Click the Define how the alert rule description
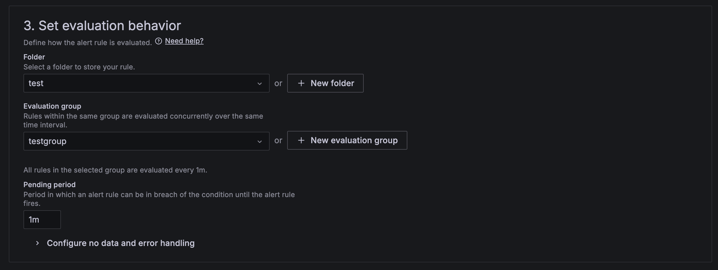718x270 pixels. (x=88, y=43)
